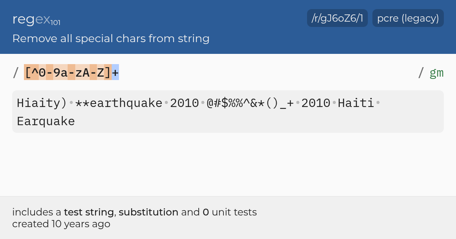Click the created 10 years ago text
Viewport: 456px width, 239px height.
tap(61, 224)
